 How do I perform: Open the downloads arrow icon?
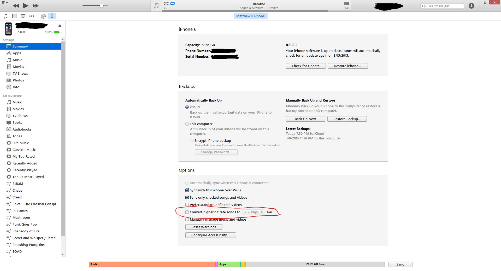click(471, 6)
